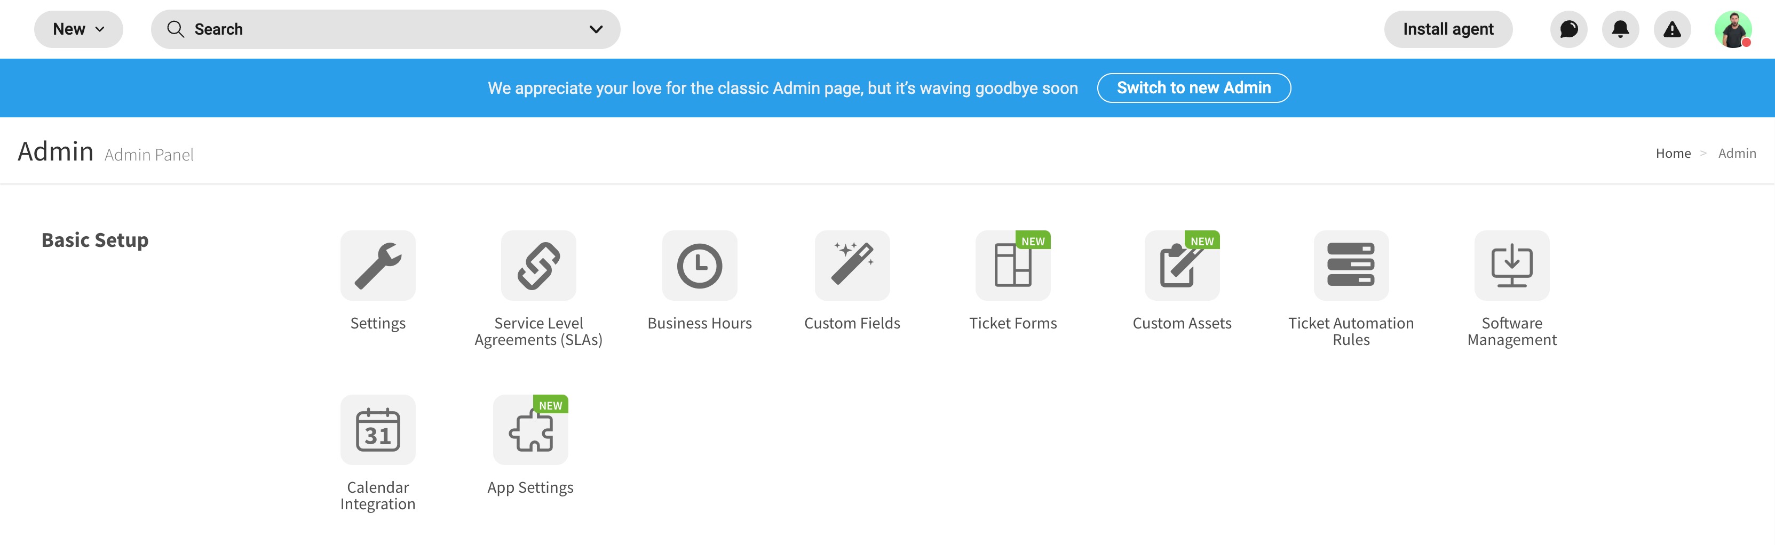Click the Switch to new Admin button

(1193, 87)
